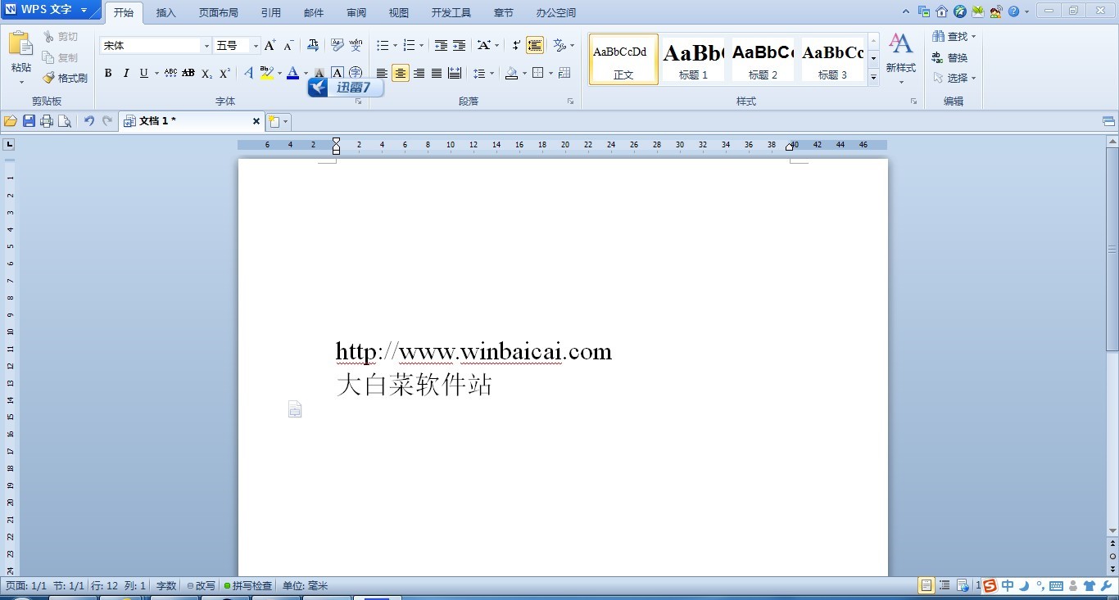Open the 五号 font size dropdown
The height and width of the screenshot is (600, 1119).
coord(256,46)
